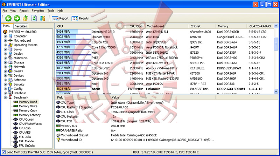Click the Devices icon in the tree

(10, 75)
